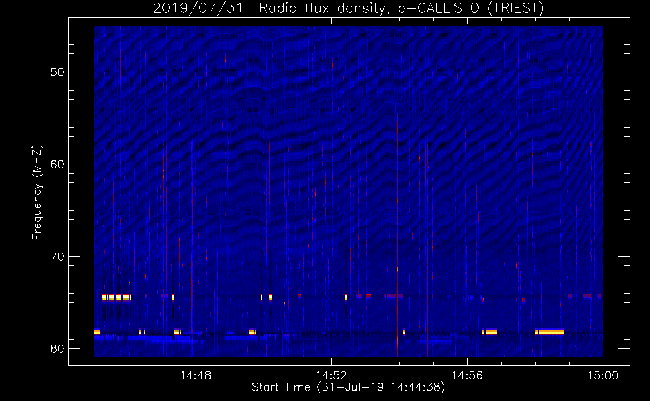Click the time tick label '15:00'
Screen dimensions: 650x401
tap(603, 376)
